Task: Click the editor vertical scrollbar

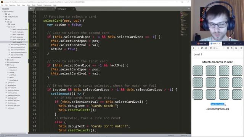Action: (190, 67)
